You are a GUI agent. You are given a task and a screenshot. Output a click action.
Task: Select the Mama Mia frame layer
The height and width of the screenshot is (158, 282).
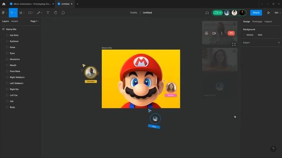coord(11,29)
